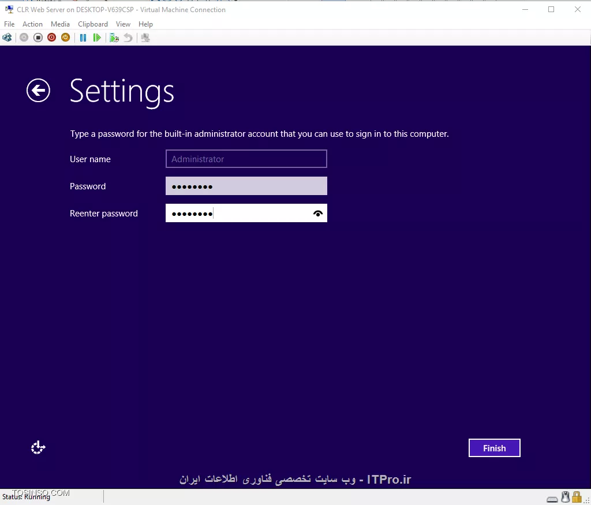Click the orange Shut Down toolbar icon
Viewport: 591px width, 505px height.
pos(65,37)
